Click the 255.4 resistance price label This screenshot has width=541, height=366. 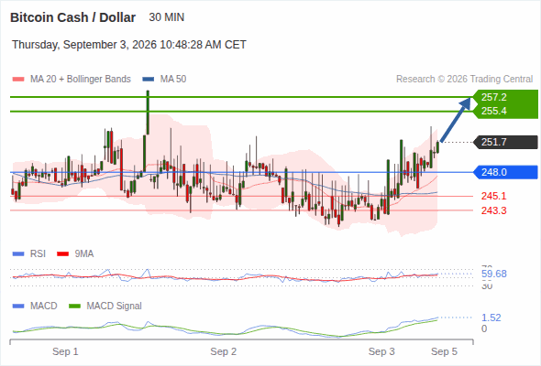pos(493,111)
